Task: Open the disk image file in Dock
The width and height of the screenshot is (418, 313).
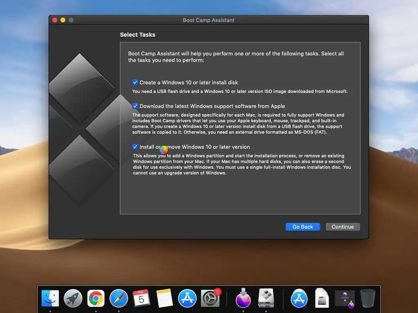Action: pos(322,298)
